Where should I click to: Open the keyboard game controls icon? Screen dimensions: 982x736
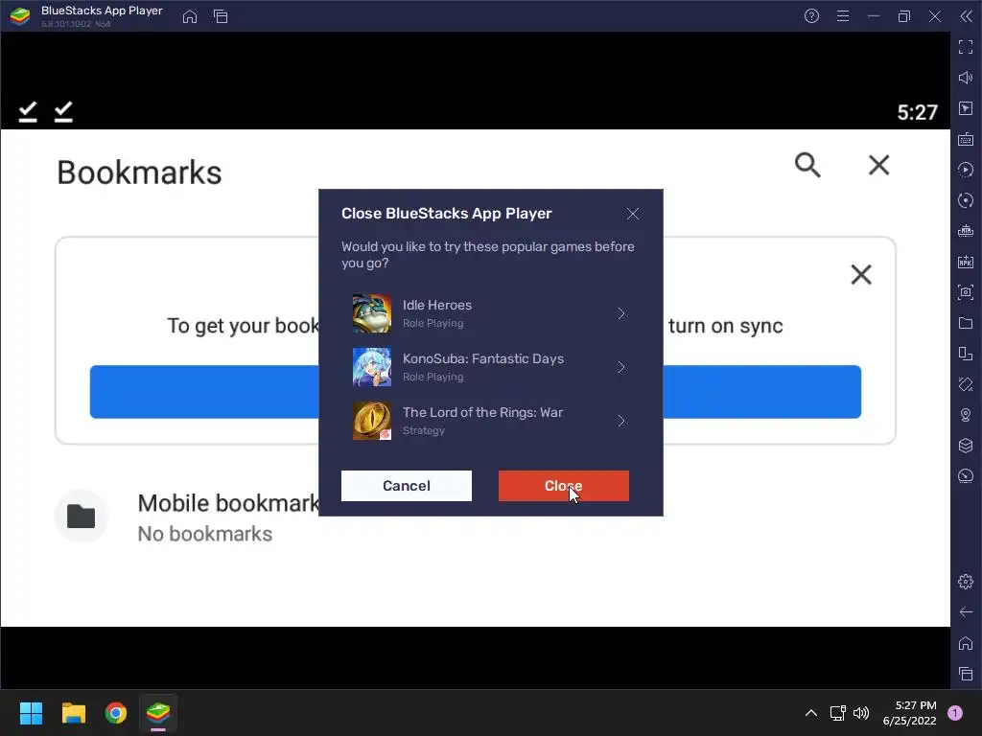[966, 139]
